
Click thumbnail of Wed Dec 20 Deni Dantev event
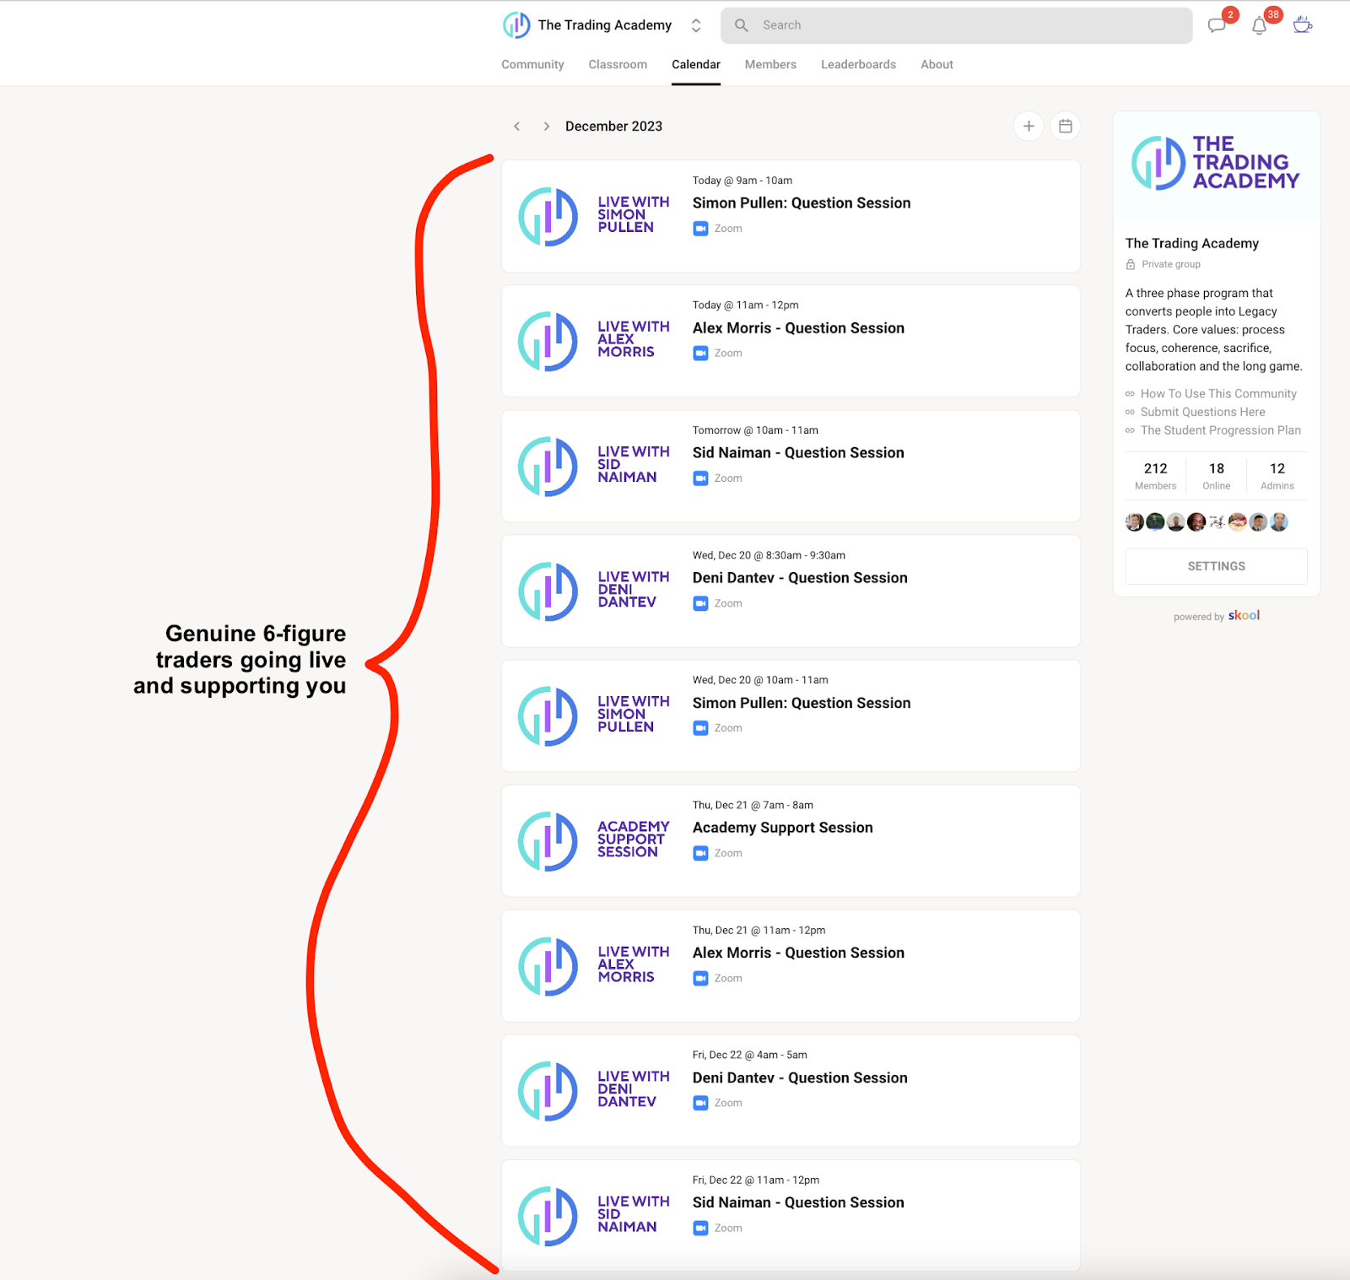pos(594,591)
